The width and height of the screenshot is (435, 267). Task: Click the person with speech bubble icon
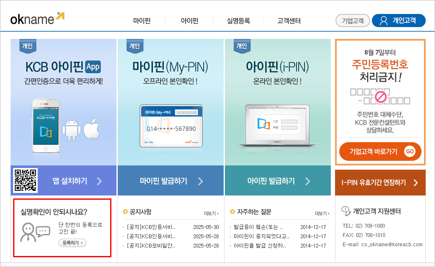(x=35, y=232)
